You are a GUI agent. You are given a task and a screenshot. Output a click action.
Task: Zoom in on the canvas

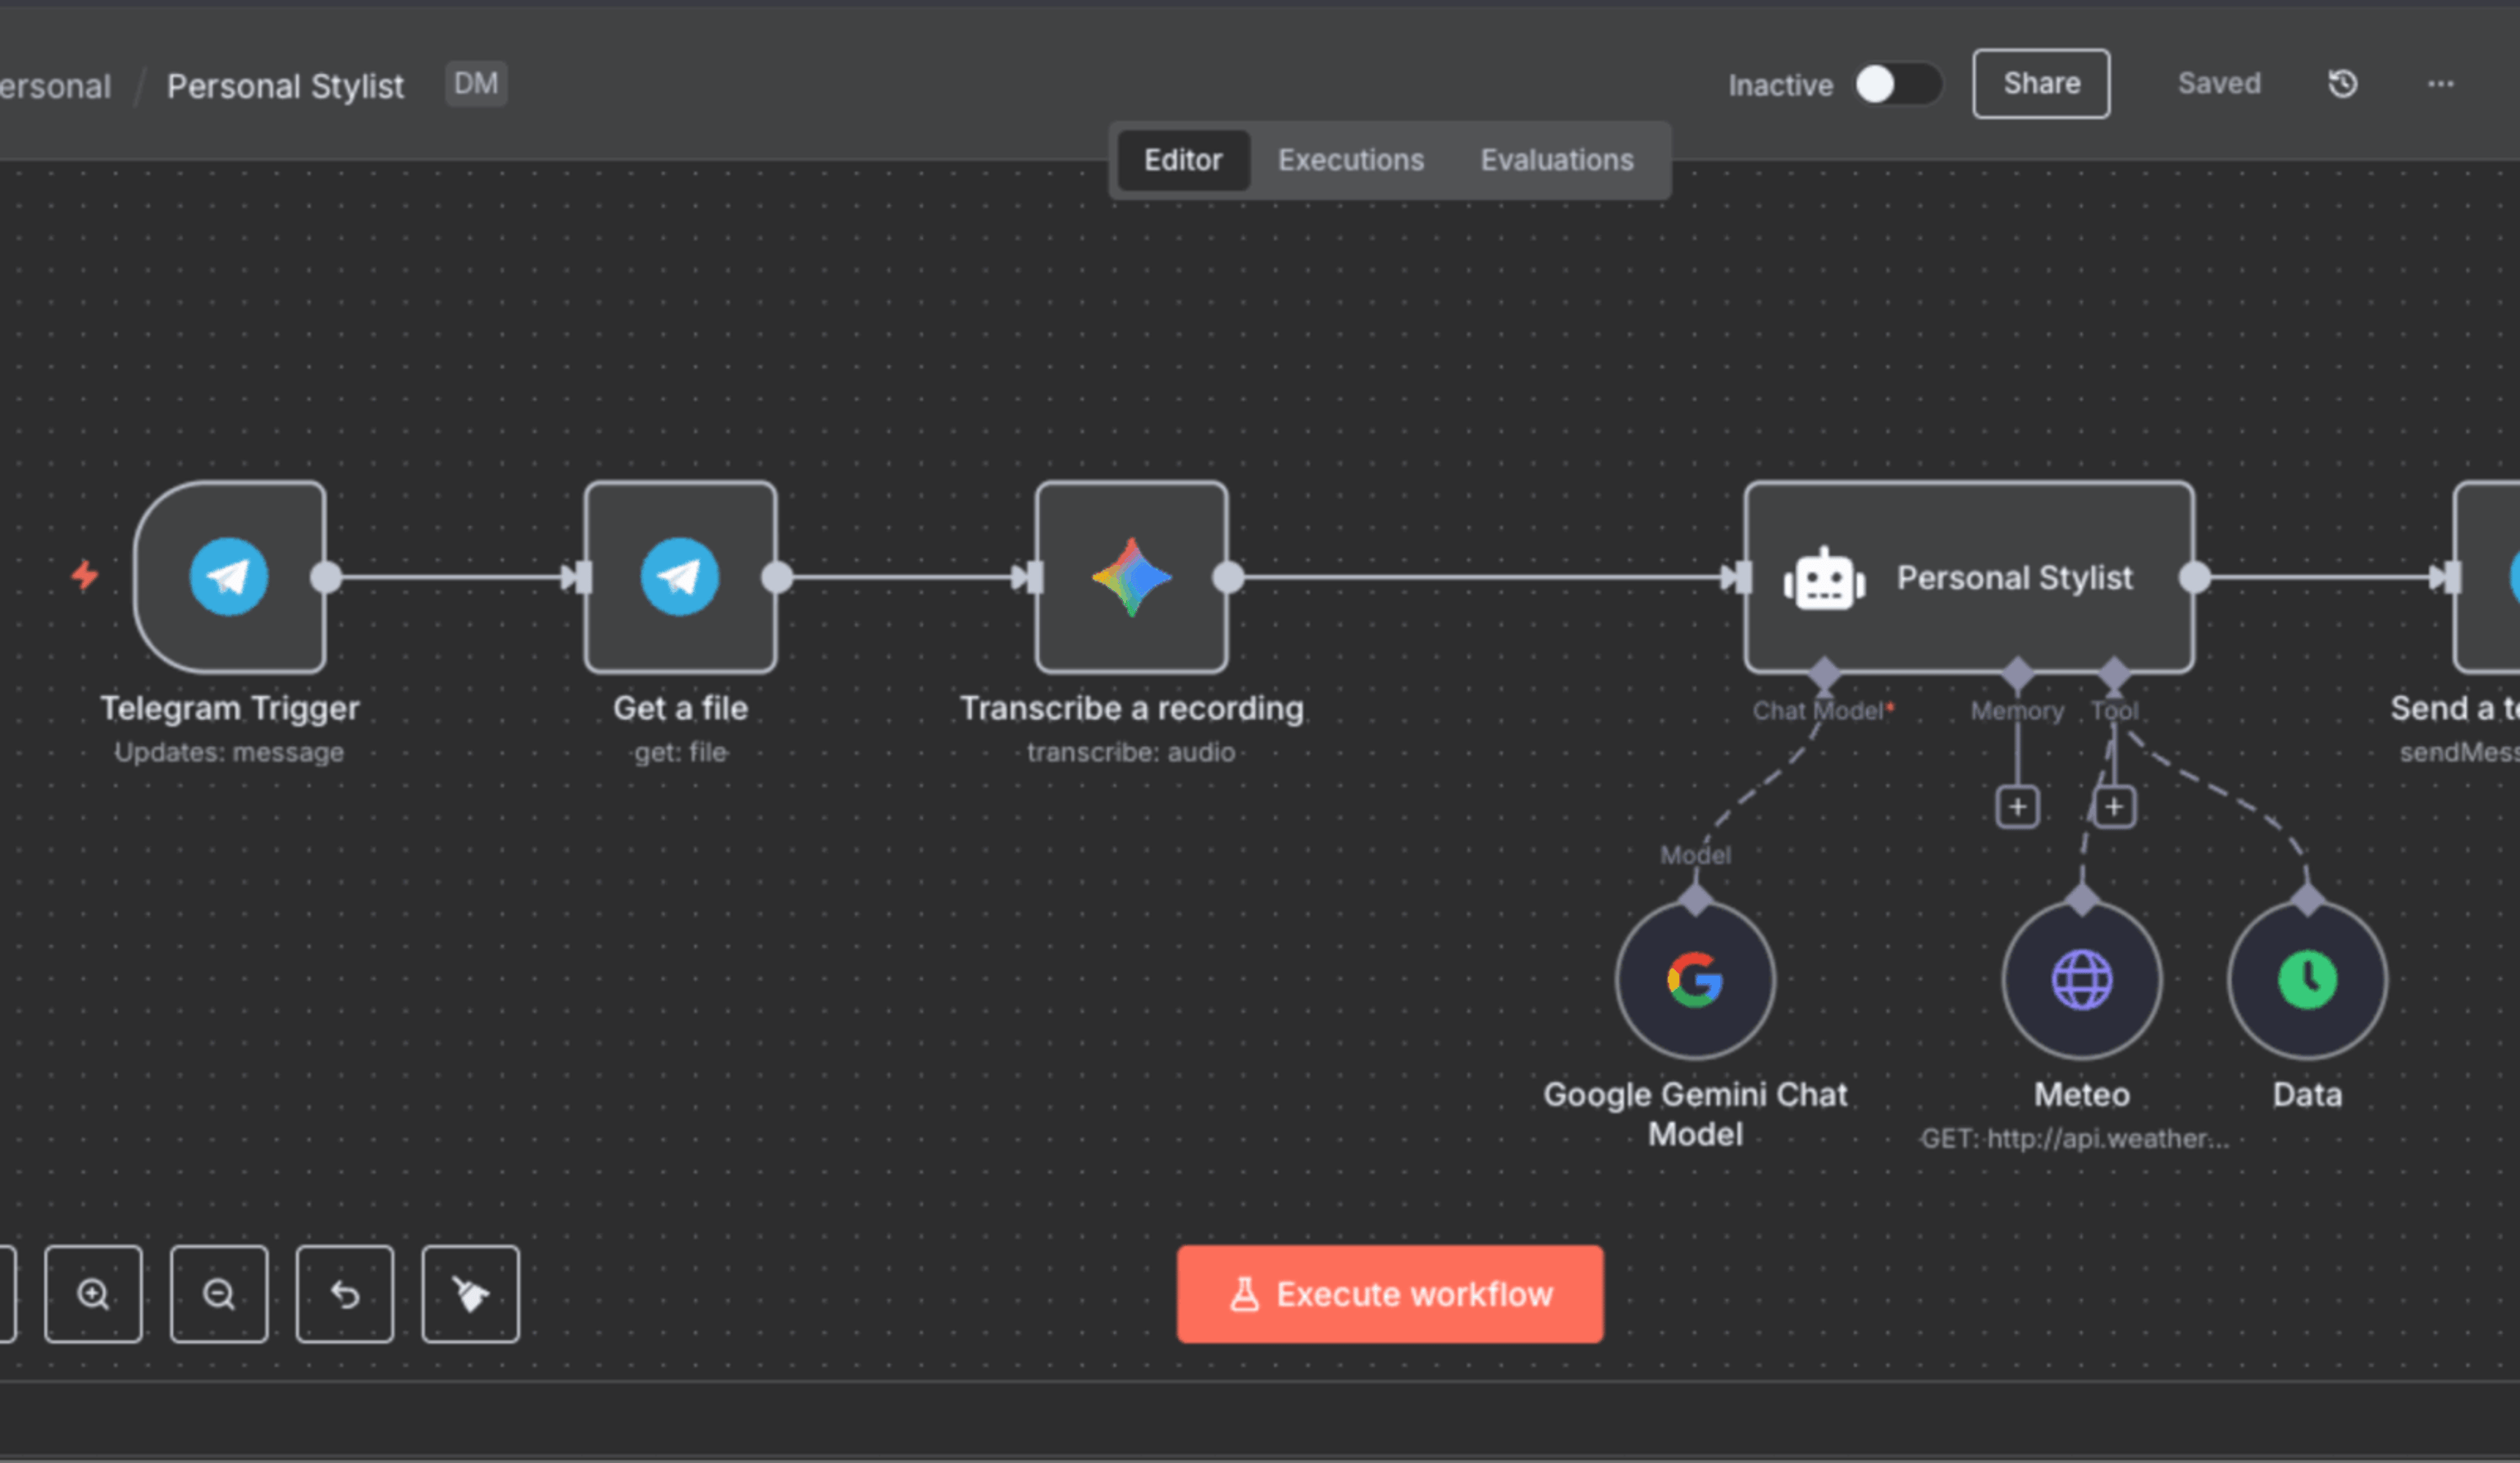coord(93,1294)
